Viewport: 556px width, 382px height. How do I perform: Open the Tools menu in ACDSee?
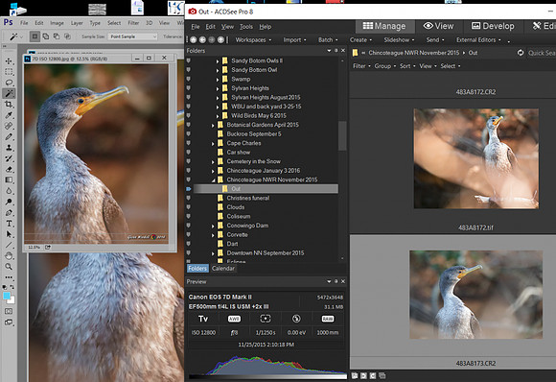246,27
